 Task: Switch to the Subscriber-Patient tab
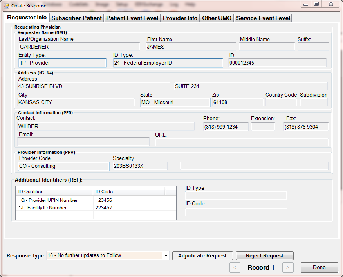pyautogui.click(x=77, y=18)
